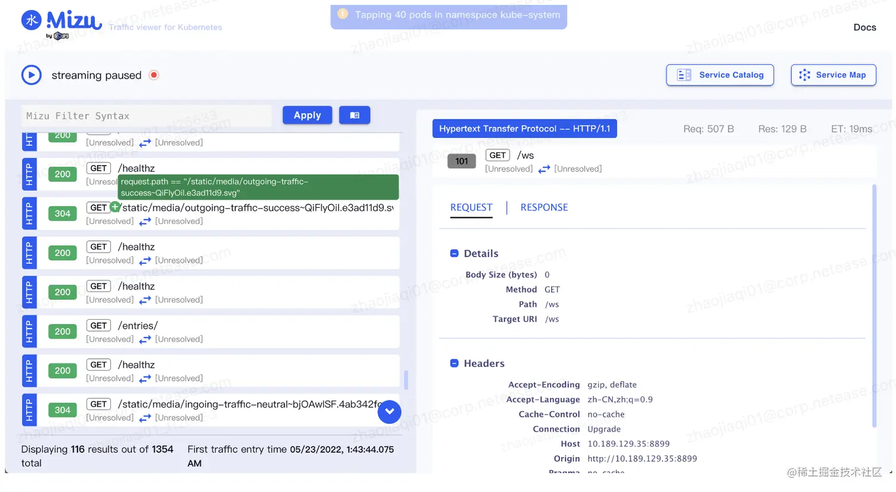The image size is (896, 492).
Task: Collapse the Details section
Action: click(x=455, y=253)
